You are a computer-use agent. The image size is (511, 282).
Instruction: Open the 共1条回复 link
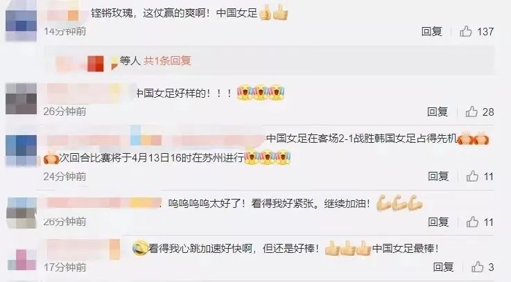coord(167,60)
